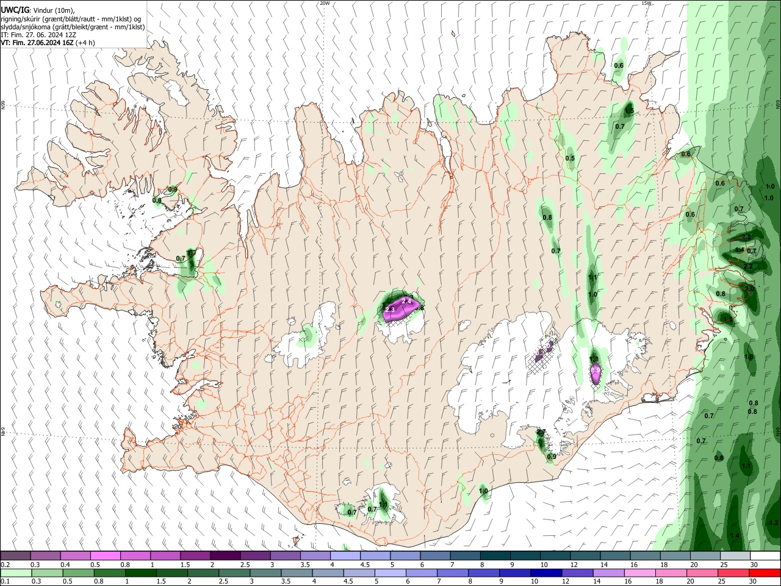
Task: Click the '15W' longitude label
Action: pos(646,3)
